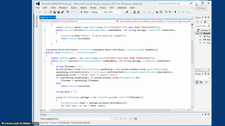Open the FILE menu
This screenshot has height=126, width=225.
(38, 8)
